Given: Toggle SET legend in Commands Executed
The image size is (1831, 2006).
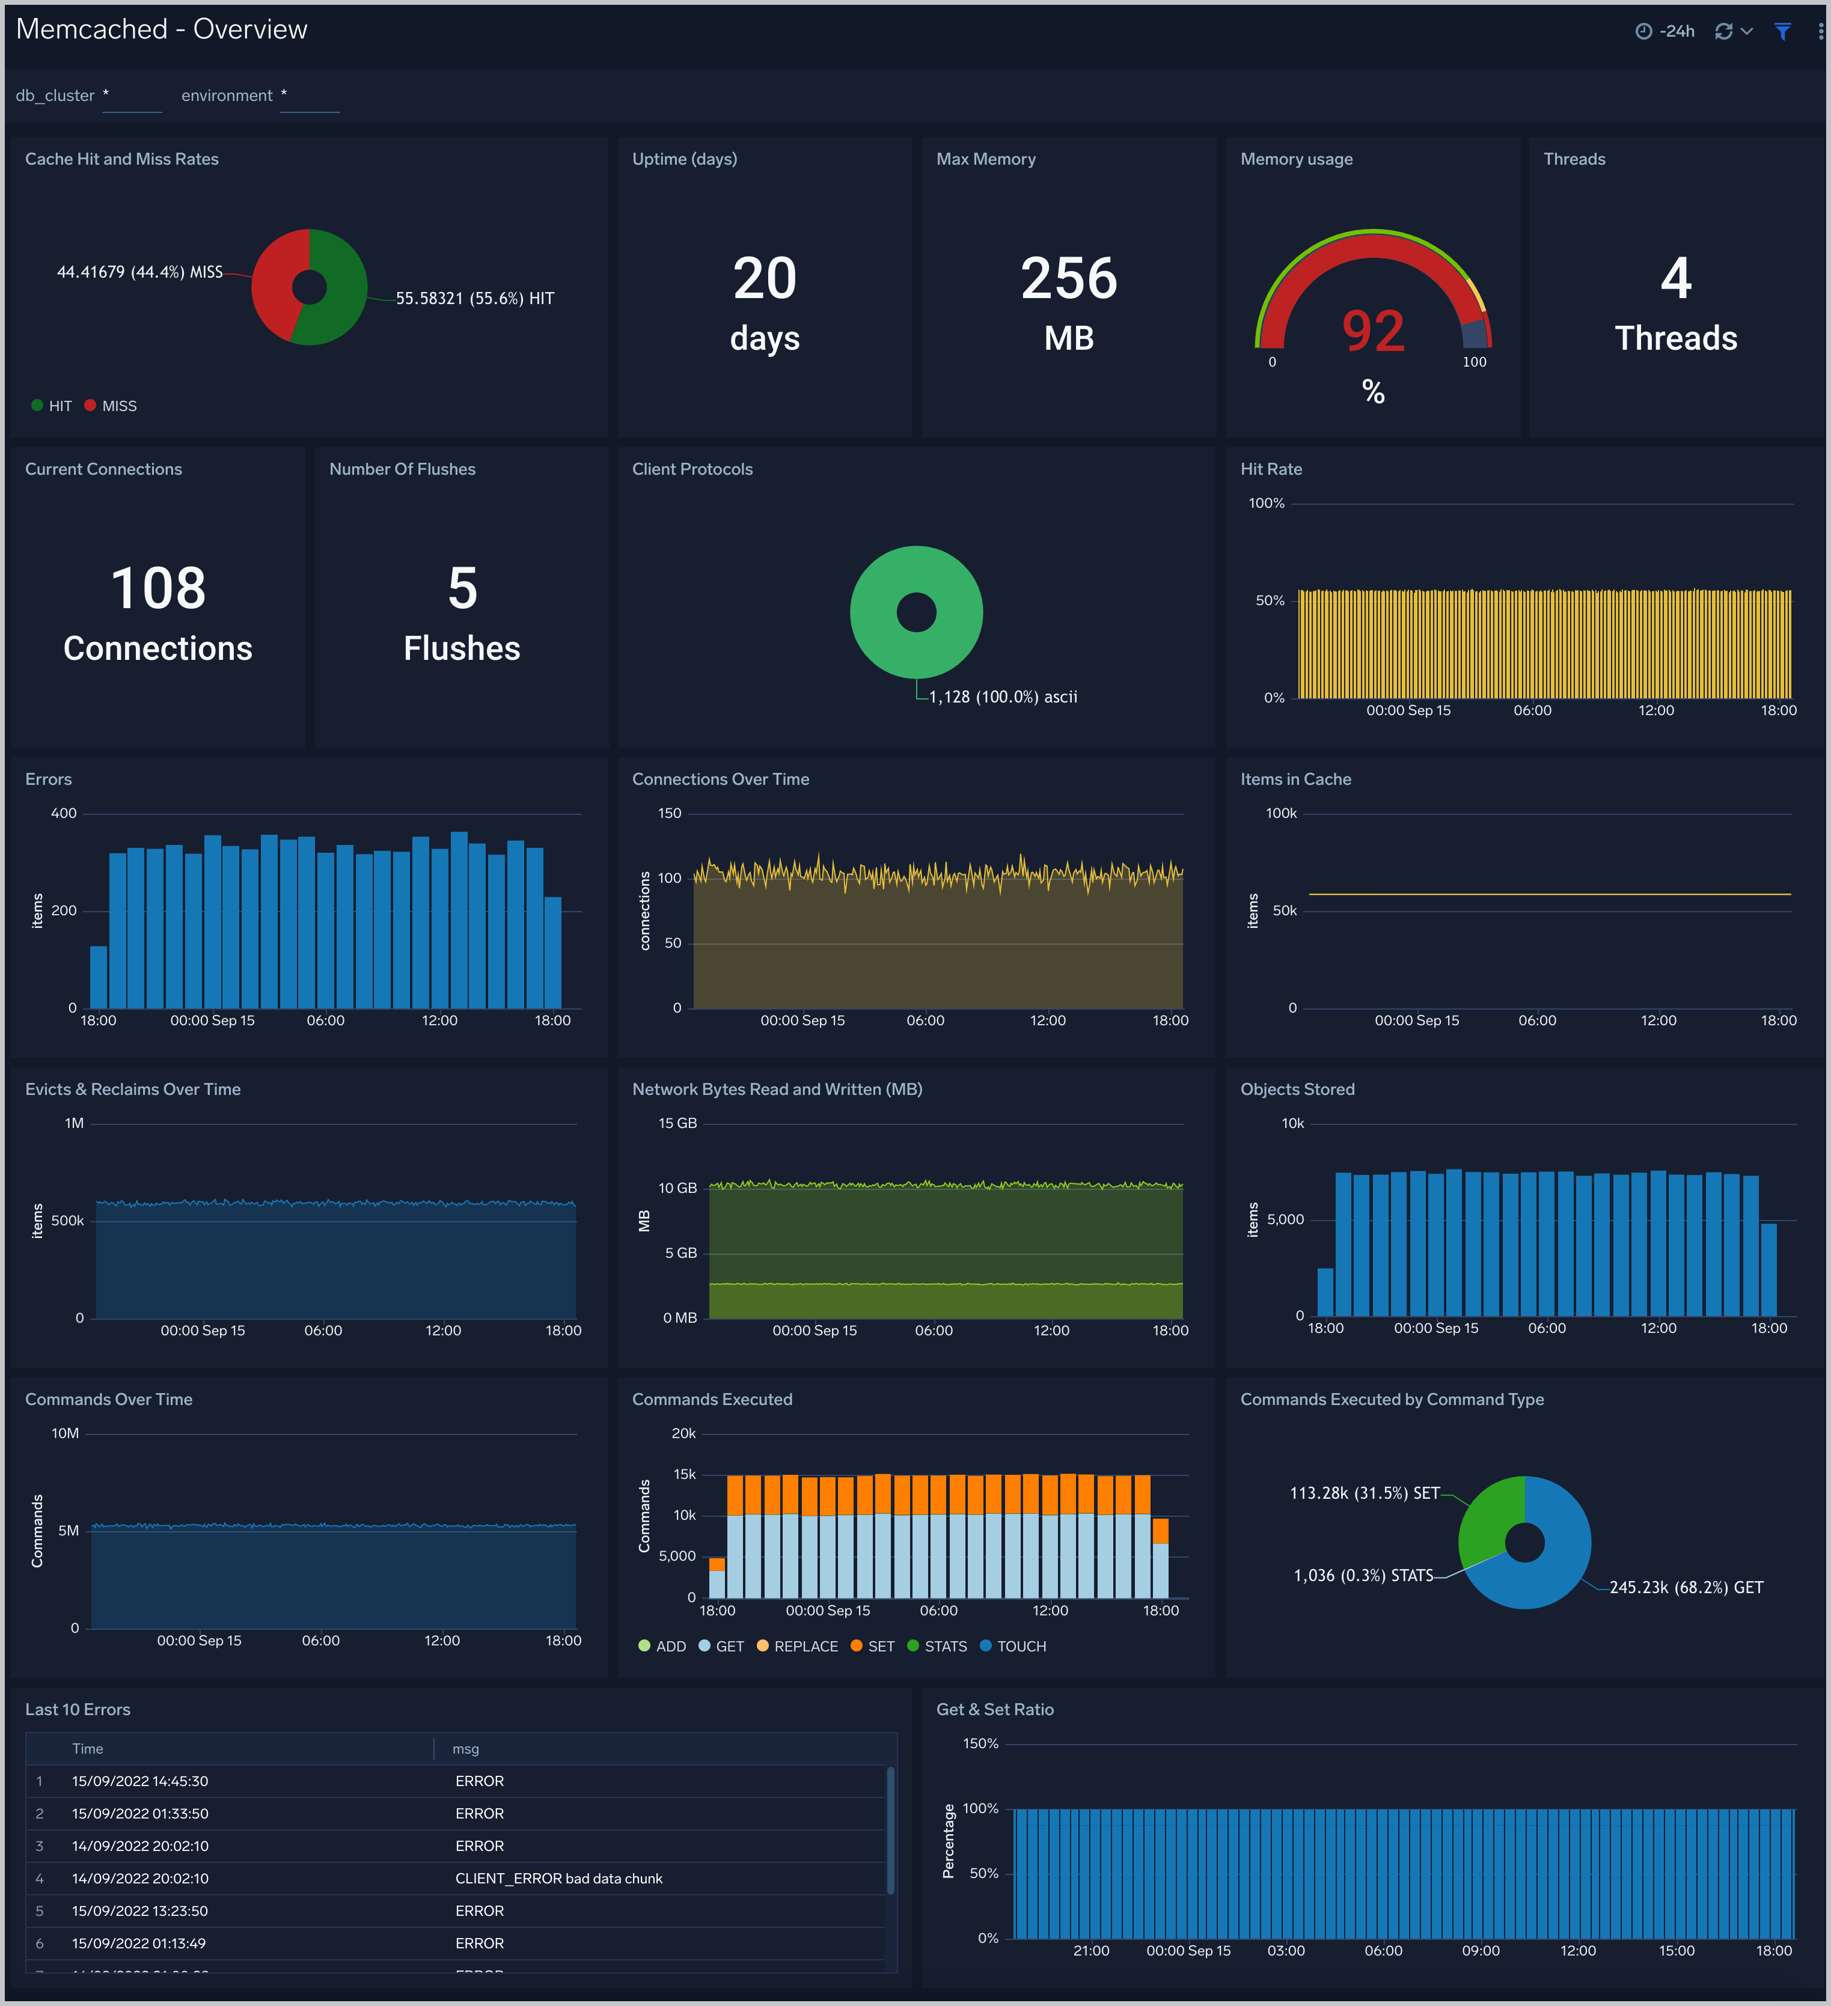Looking at the screenshot, I should point(873,1646).
